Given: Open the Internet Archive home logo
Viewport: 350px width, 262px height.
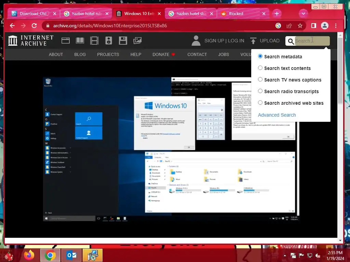Looking at the screenshot, I should point(31,41).
